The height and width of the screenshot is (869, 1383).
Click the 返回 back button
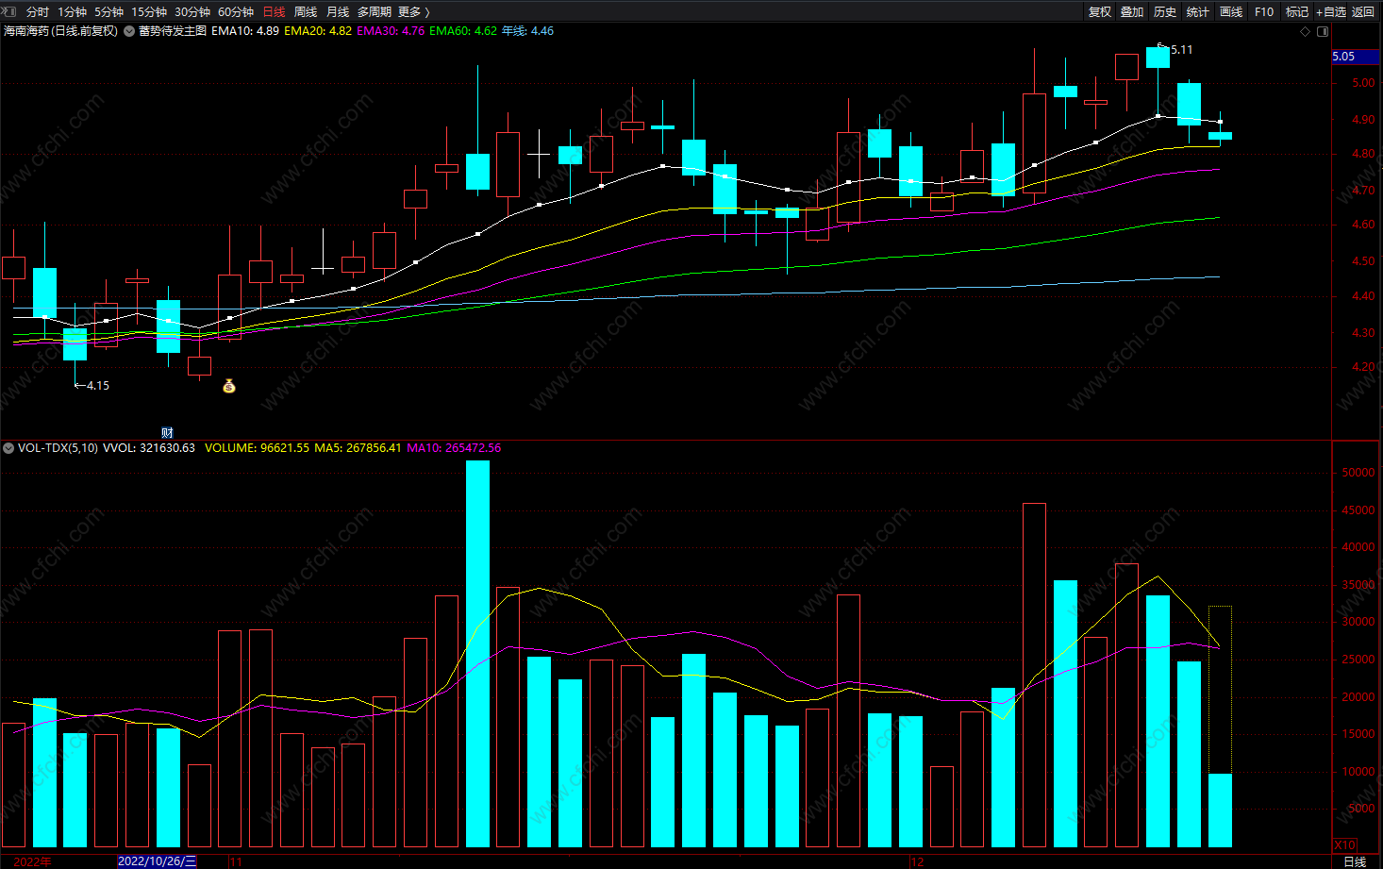click(x=1363, y=11)
